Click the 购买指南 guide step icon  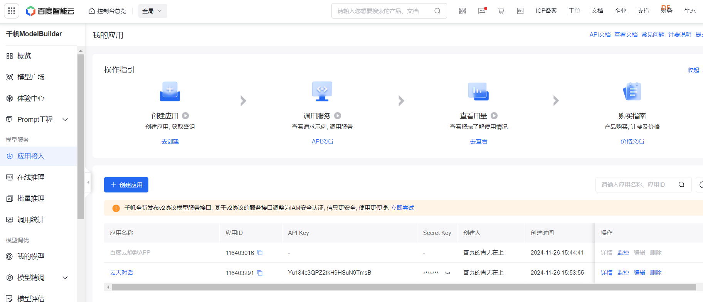pos(632,91)
